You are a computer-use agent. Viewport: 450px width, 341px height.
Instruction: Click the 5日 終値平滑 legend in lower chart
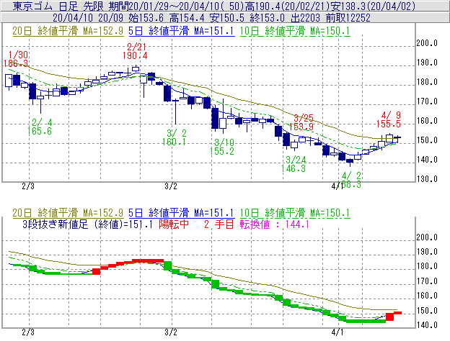coord(182,213)
